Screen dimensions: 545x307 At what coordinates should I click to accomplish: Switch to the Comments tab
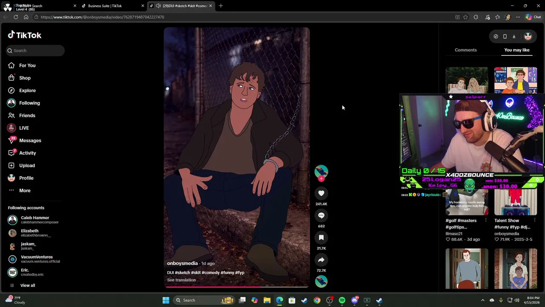[x=466, y=50]
